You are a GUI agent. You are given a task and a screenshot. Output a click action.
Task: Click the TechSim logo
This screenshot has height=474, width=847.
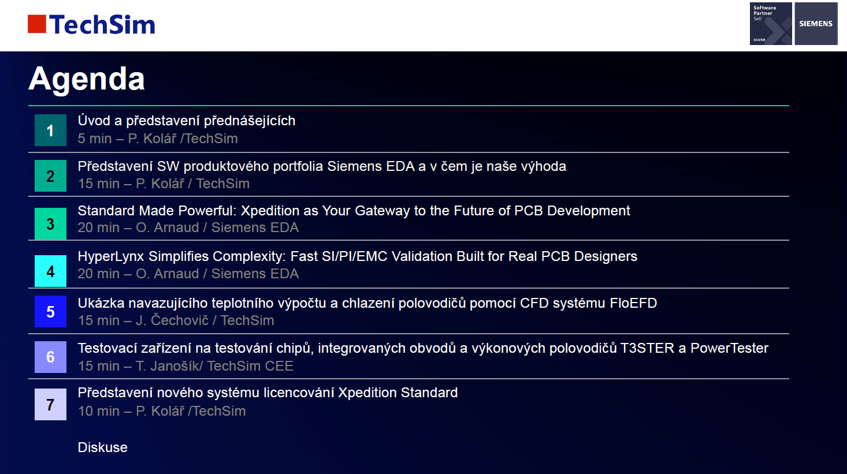(x=91, y=25)
